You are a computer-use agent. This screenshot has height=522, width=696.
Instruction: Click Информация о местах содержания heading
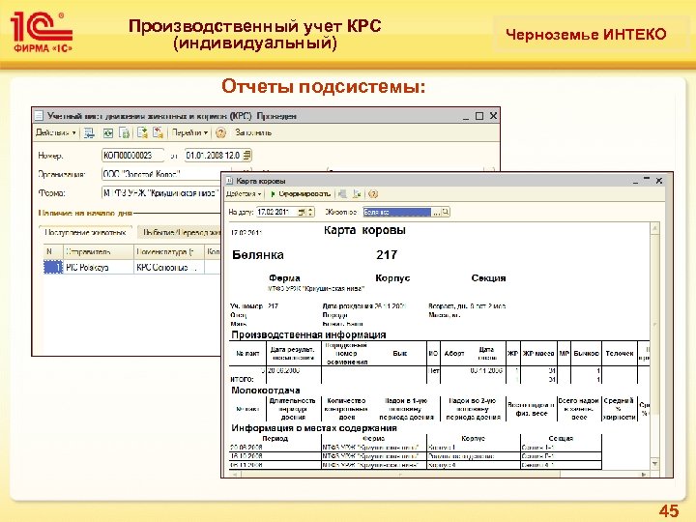(x=314, y=428)
